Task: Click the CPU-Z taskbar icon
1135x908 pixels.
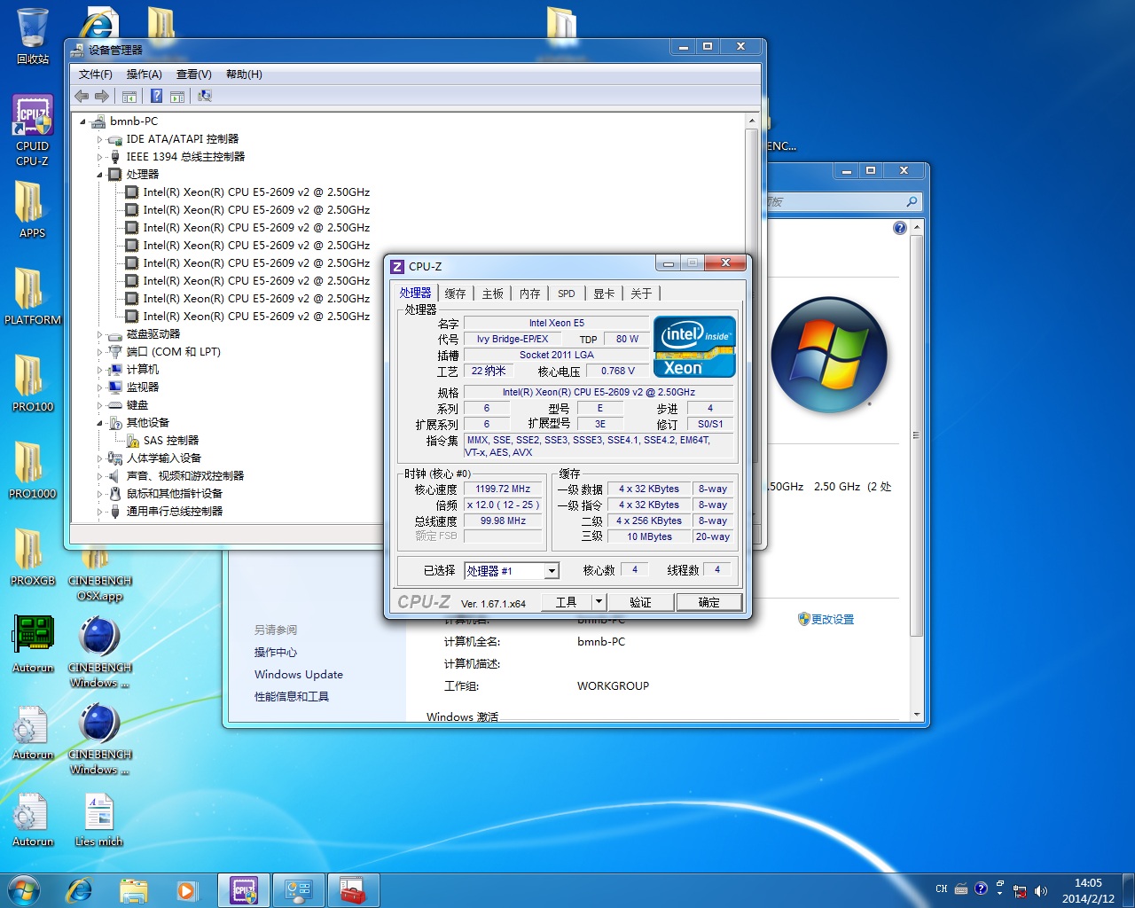Action: click(244, 889)
